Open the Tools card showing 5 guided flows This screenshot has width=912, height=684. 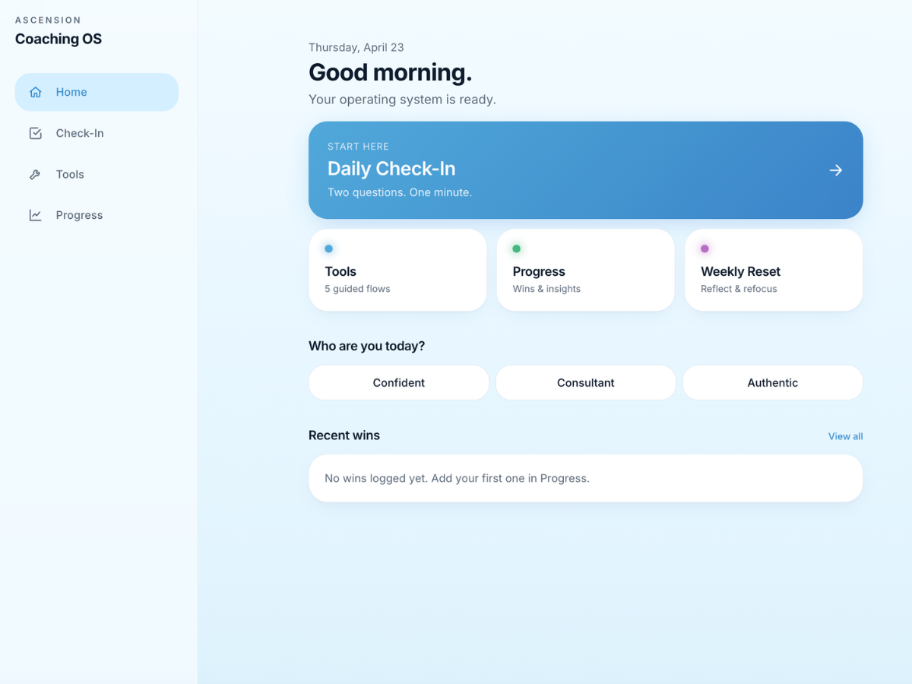click(397, 270)
